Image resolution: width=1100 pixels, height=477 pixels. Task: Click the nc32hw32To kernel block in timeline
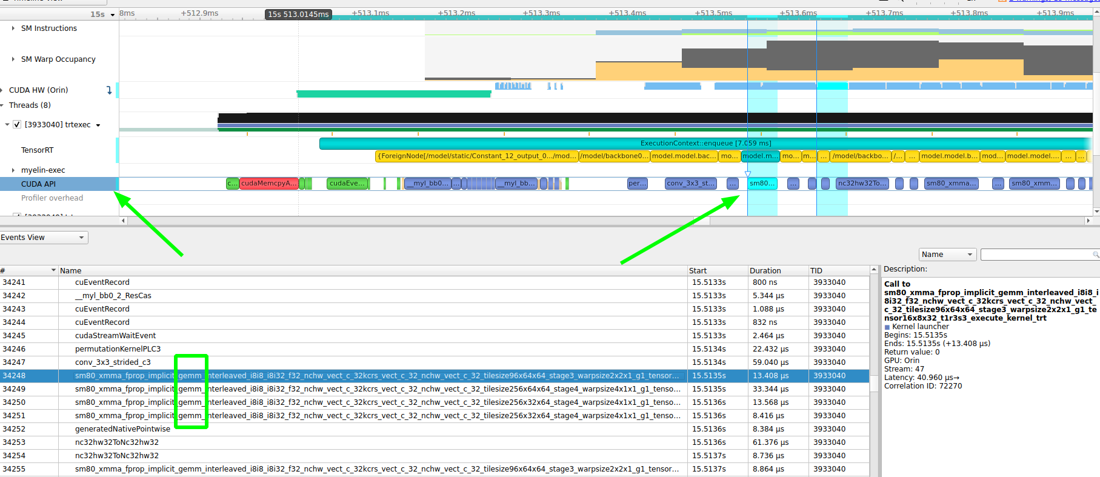(x=862, y=184)
